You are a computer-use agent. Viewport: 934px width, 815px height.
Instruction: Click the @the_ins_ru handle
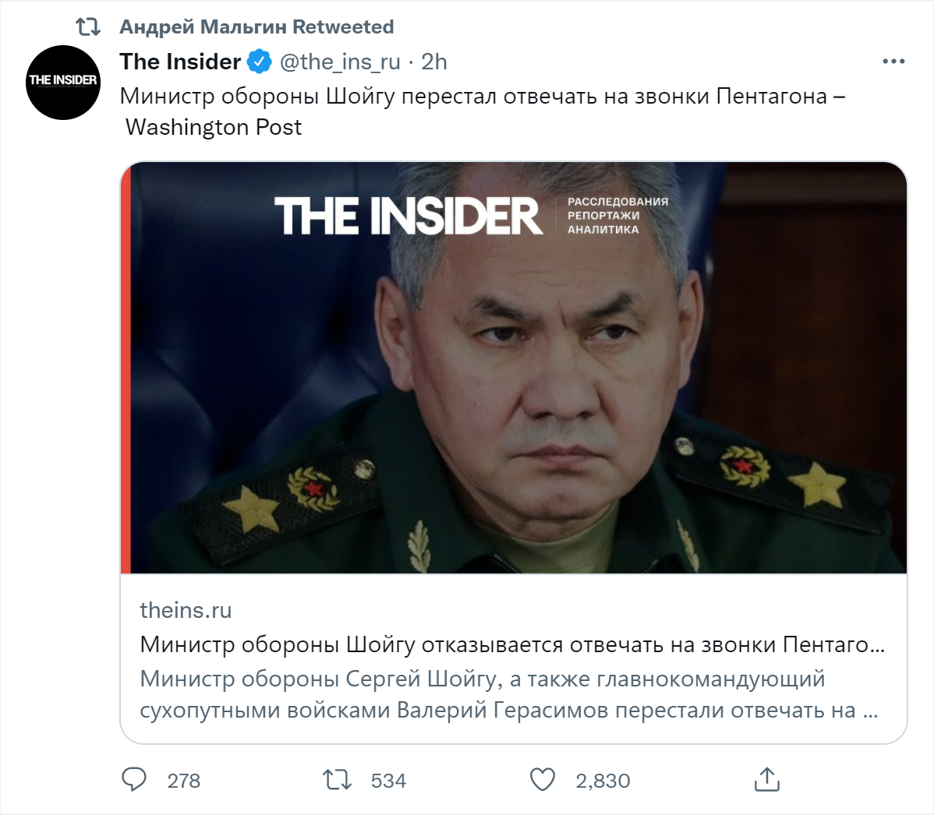[x=340, y=62]
